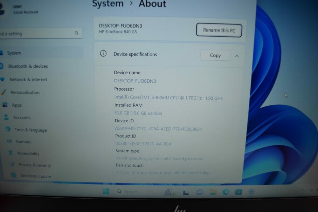Open Task View from the taskbar
This screenshot has height=212, width=318.
click(x=186, y=193)
